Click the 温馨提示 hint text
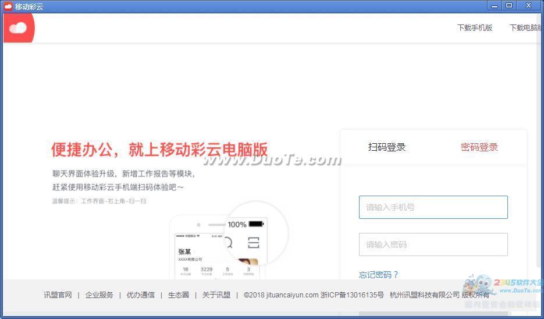544x319 pixels. coord(99,201)
